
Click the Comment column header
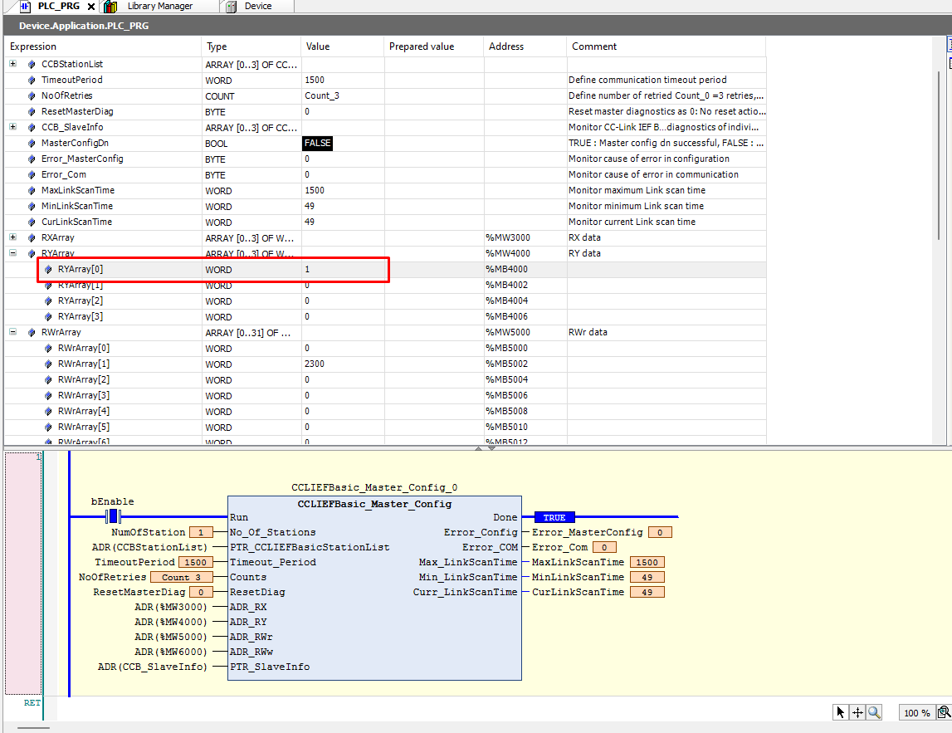coord(666,46)
